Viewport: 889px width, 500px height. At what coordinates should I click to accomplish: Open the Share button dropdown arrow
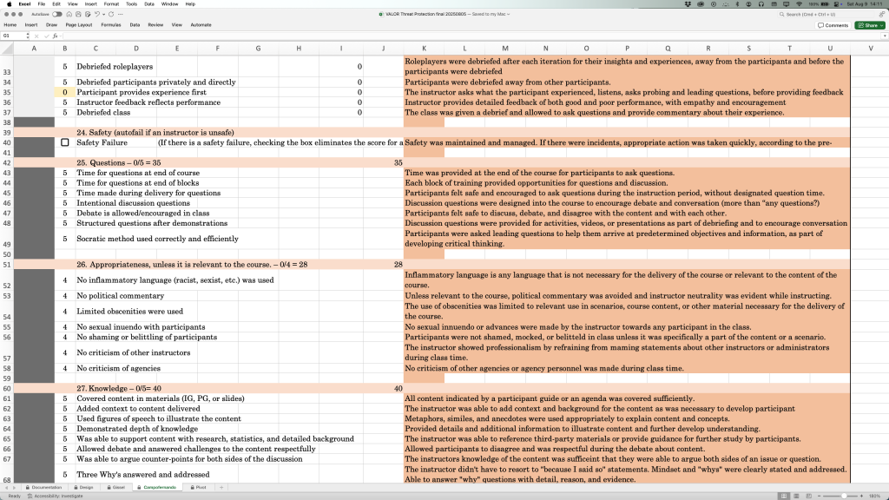[x=882, y=25]
